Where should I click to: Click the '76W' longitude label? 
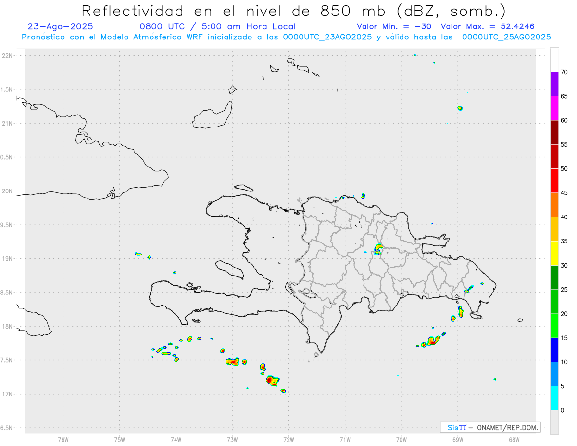[63, 439]
